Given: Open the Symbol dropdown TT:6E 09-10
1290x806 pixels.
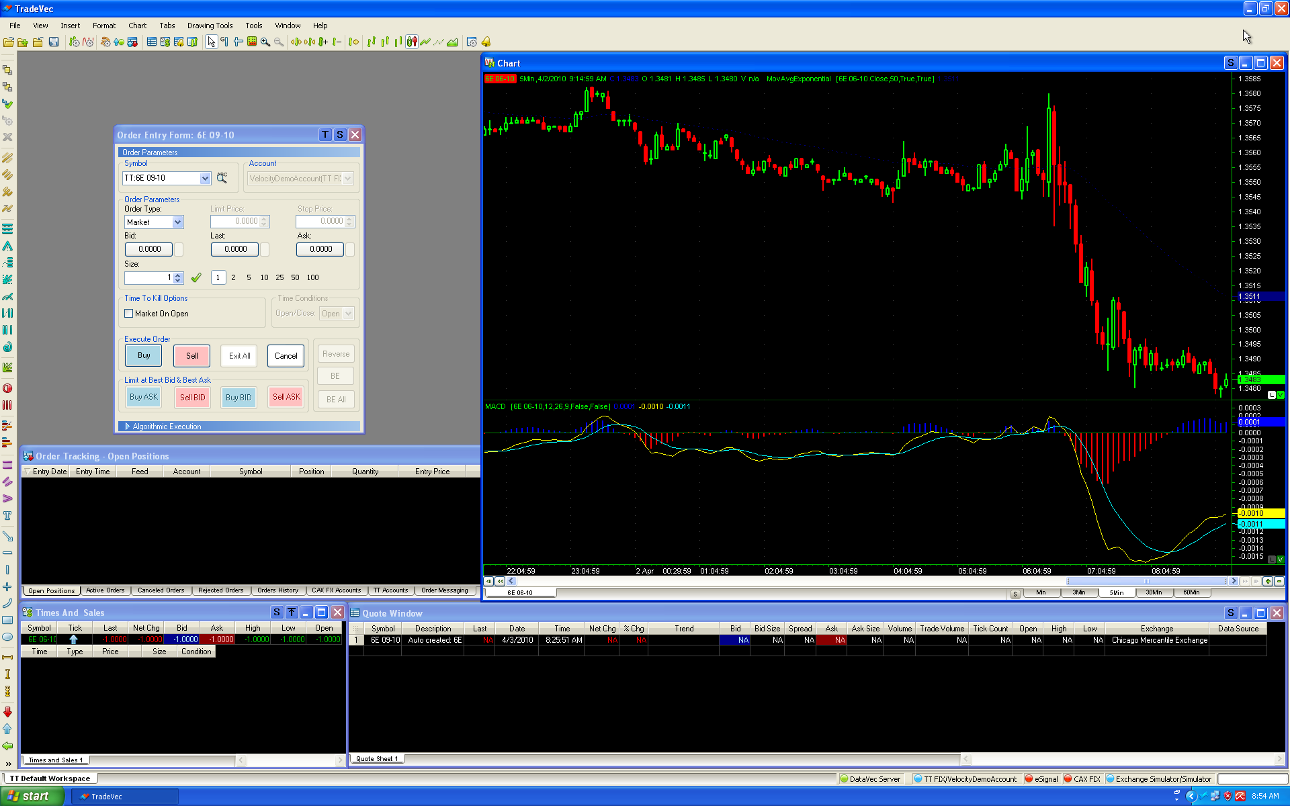Looking at the screenshot, I should [x=205, y=178].
